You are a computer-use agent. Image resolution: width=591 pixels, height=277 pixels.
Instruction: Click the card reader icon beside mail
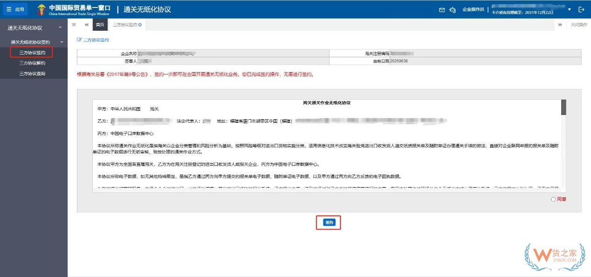(x=452, y=9)
